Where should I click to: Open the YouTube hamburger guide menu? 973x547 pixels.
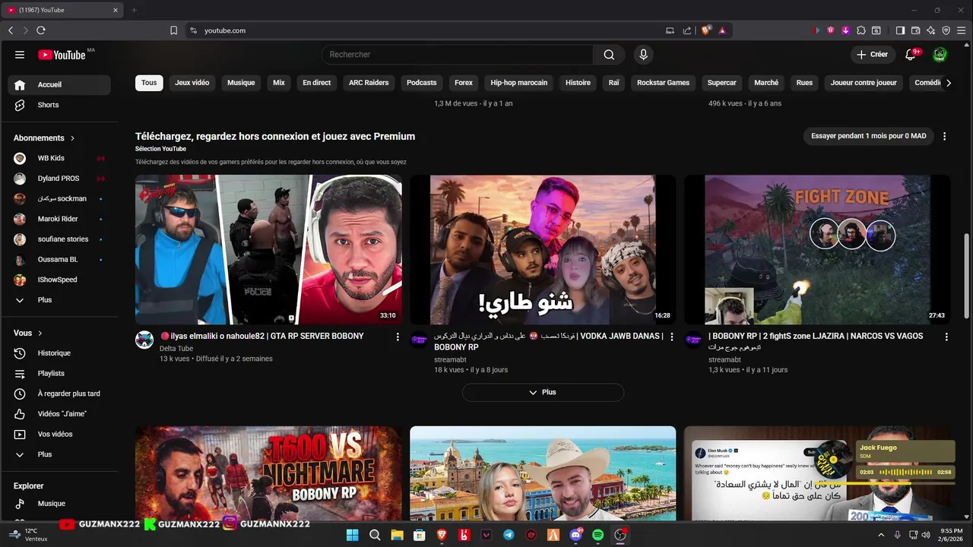(20, 55)
